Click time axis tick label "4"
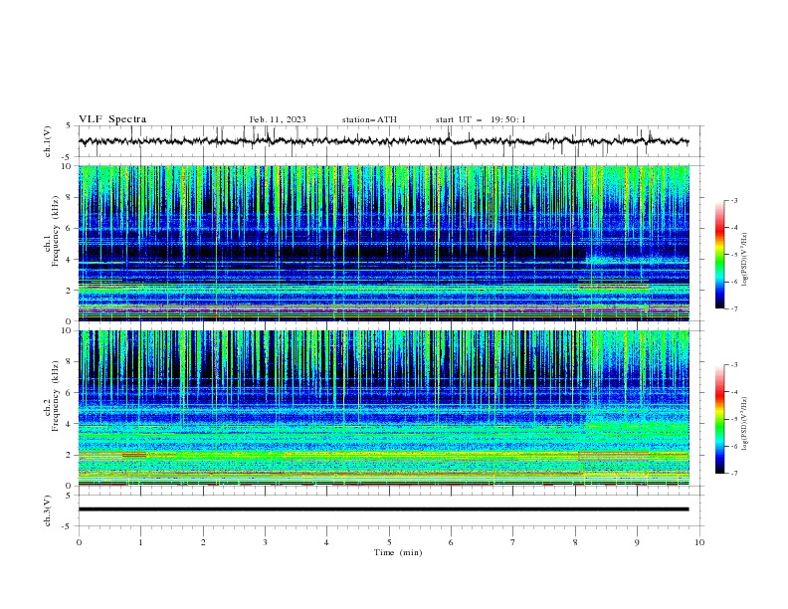 point(327,542)
